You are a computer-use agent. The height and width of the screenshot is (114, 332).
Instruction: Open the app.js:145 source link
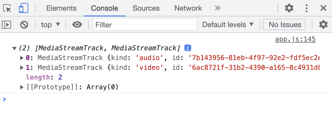(295, 39)
